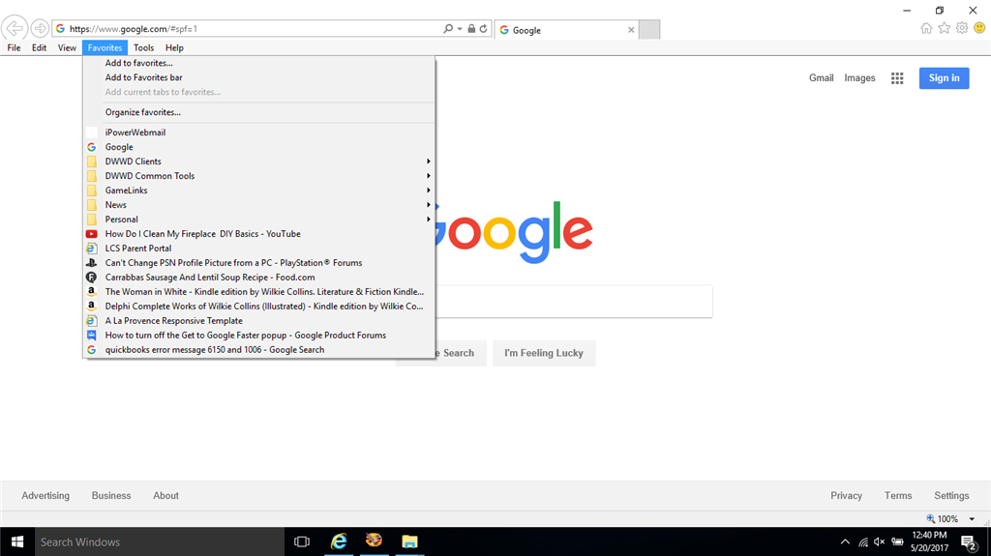The width and height of the screenshot is (991, 556).
Task: Open the Google apps grid icon
Action: [897, 78]
